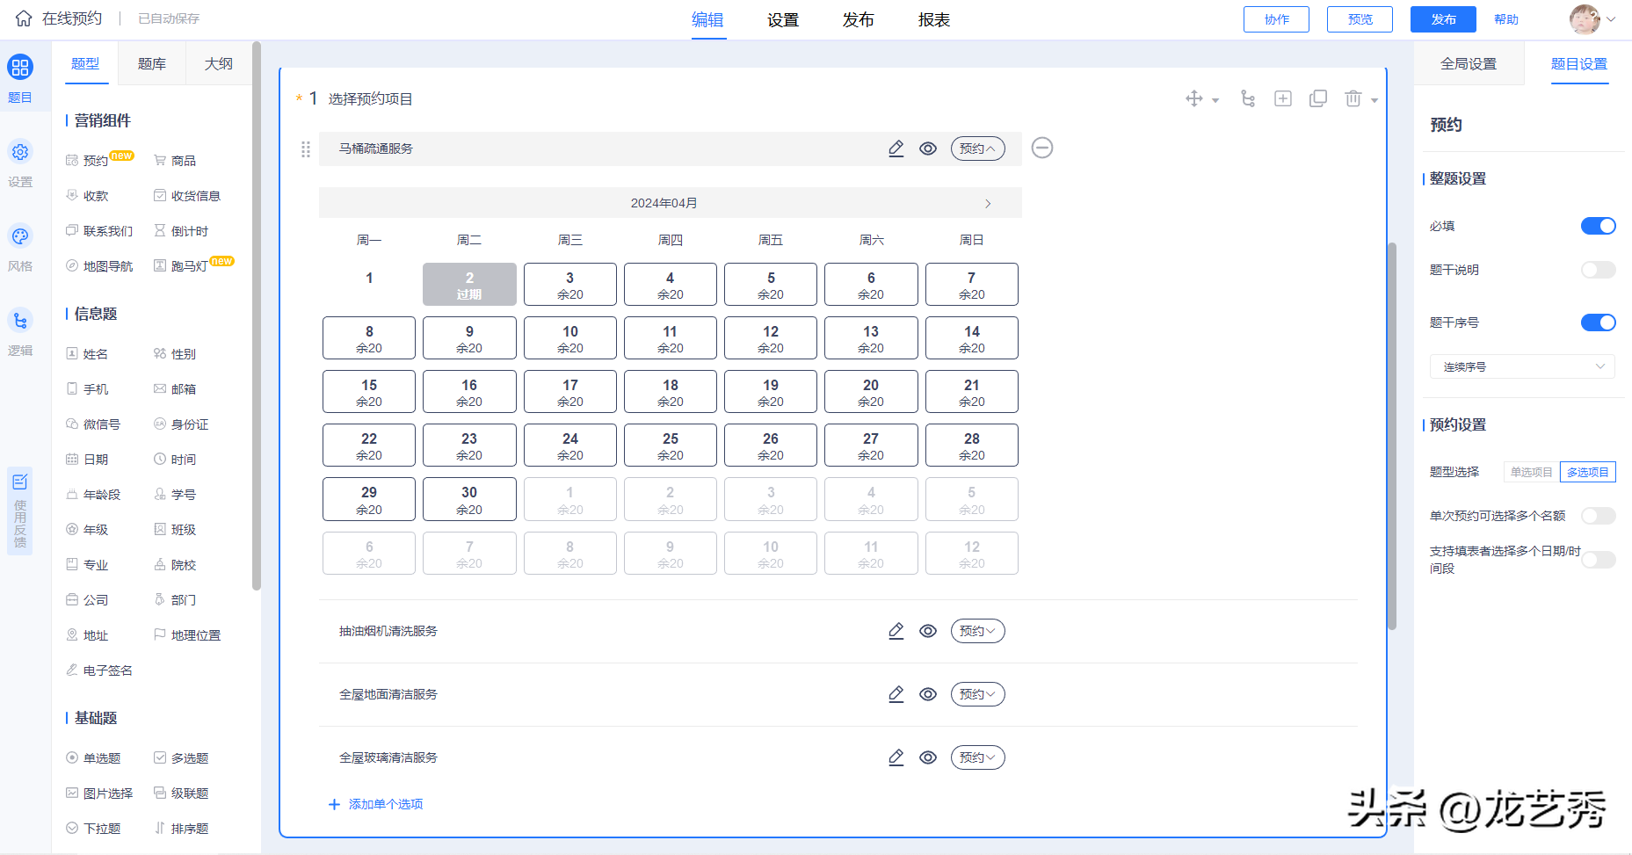Switch to the 报表 tab

[x=933, y=19]
